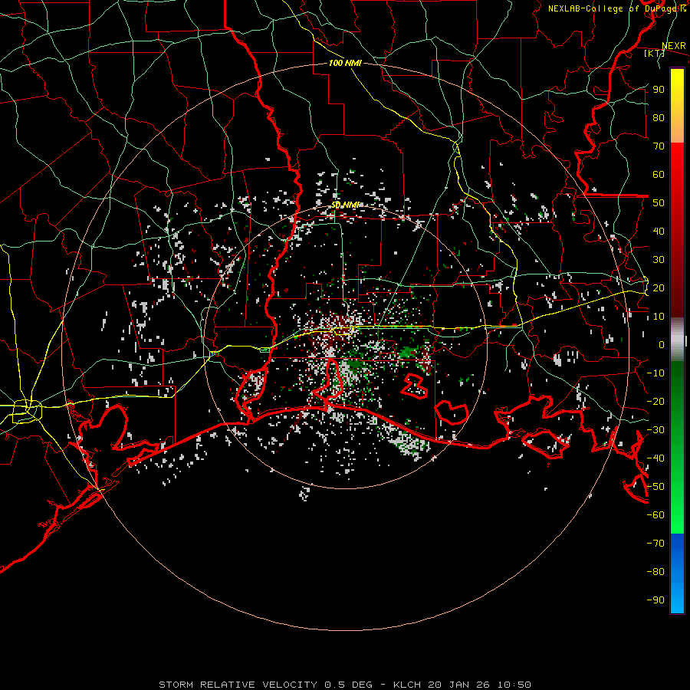Click the KLCH station ID in the caption
Screen dimensions: 690x690
tap(408, 685)
